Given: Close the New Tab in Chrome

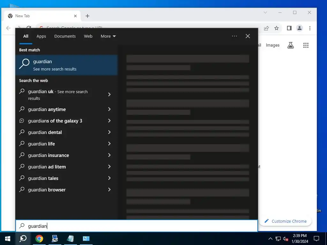Looking at the screenshot, I should (x=75, y=16).
